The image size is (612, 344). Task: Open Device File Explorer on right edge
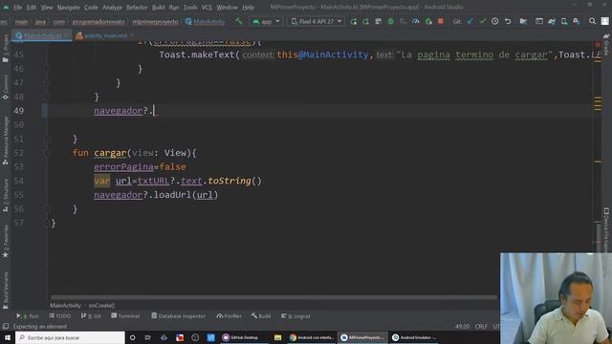click(x=606, y=230)
